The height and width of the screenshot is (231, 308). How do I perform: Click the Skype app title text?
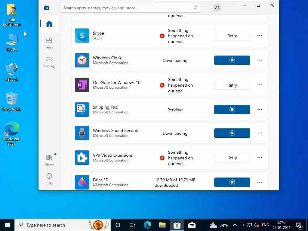coord(98,33)
